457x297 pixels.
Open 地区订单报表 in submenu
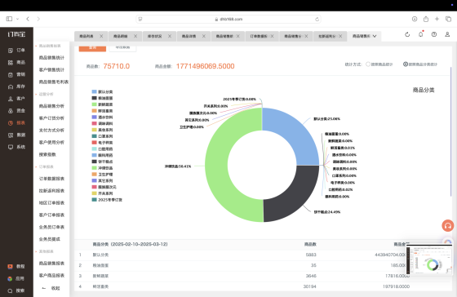point(51,203)
